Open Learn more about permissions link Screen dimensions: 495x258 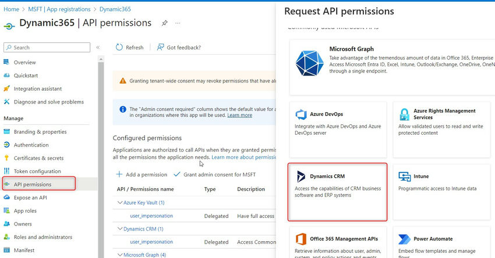(243, 157)
